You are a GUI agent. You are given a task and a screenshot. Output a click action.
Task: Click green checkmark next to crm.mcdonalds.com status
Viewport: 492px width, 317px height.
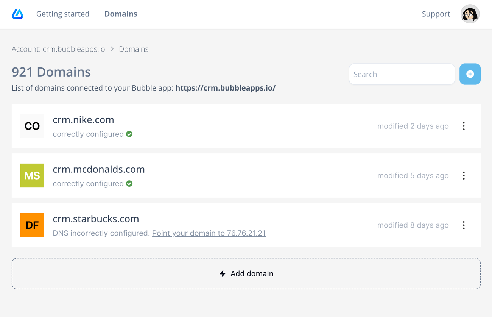[129, 184]
